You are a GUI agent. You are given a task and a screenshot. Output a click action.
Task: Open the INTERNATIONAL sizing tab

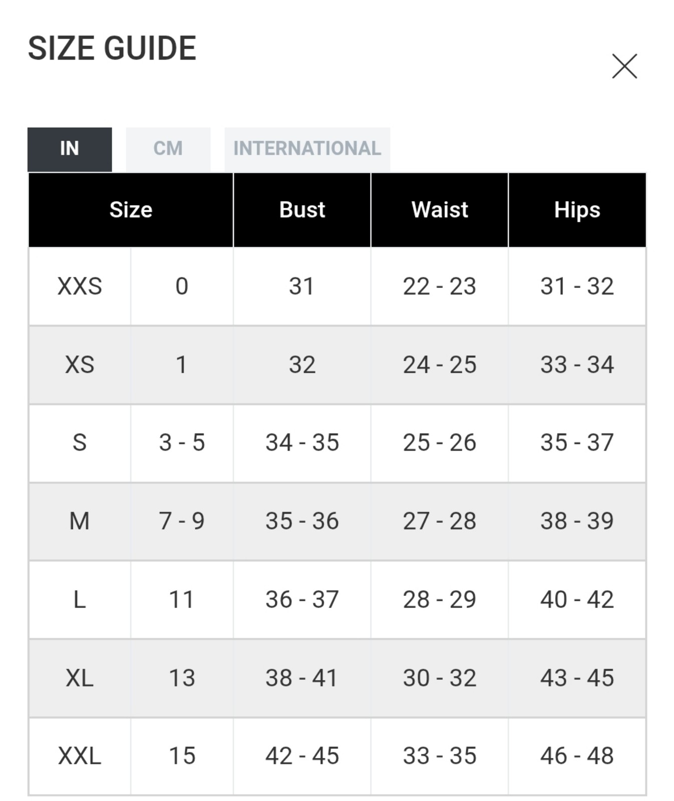tap(307, 149)
